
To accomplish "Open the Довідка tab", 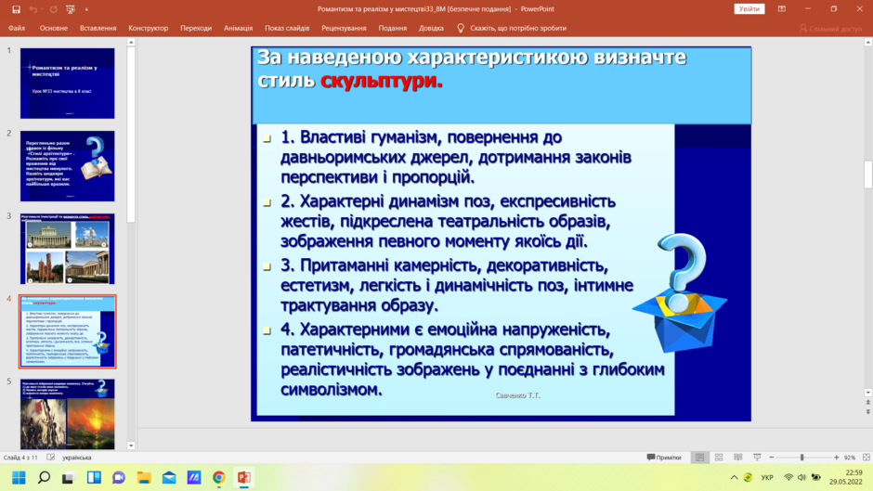I will [x=432, y=28].
